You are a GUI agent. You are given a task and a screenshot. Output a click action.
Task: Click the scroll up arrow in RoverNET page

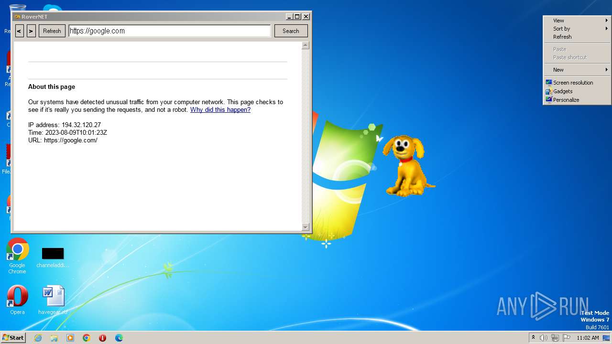[x=306, y=45]
